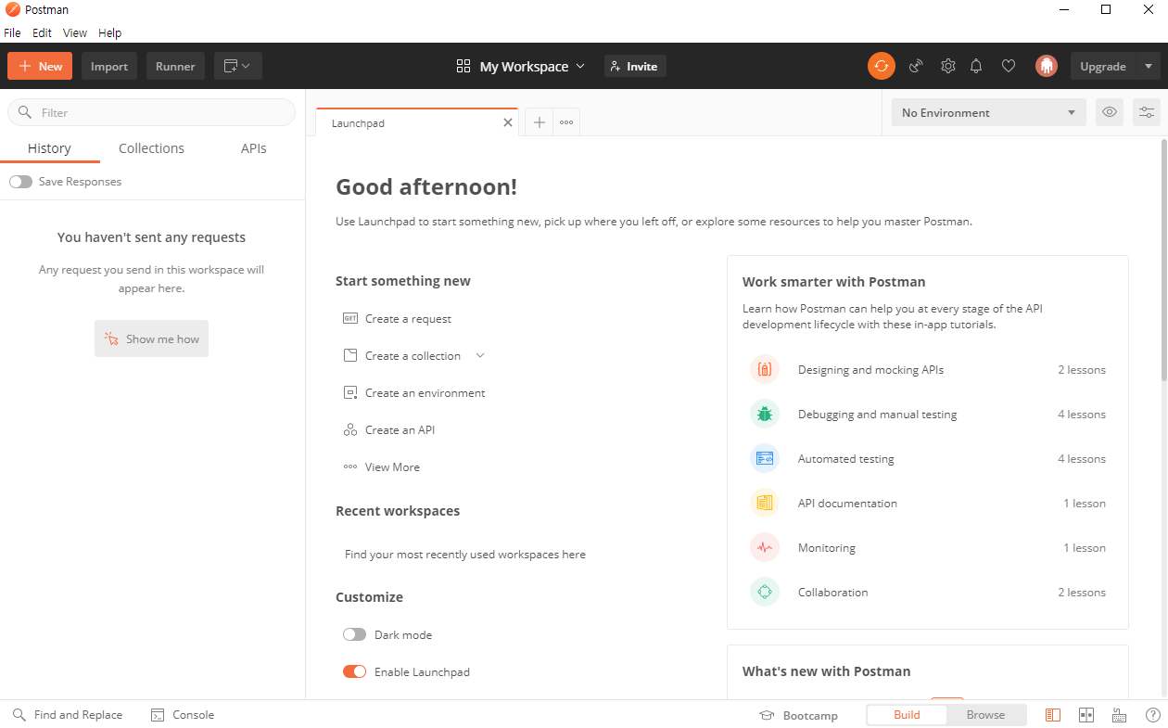Click the API documentation icon
The image size is (1168, 728).
point(765,503)
